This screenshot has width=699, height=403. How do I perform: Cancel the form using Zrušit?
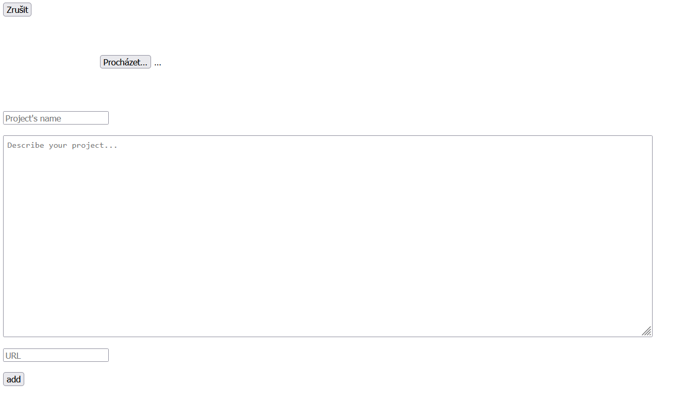click(17, 10)
